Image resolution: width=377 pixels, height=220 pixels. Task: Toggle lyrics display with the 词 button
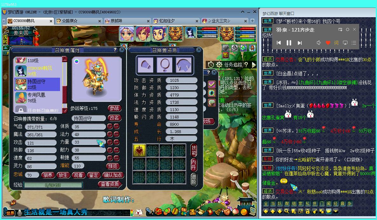tap(336, 43)
